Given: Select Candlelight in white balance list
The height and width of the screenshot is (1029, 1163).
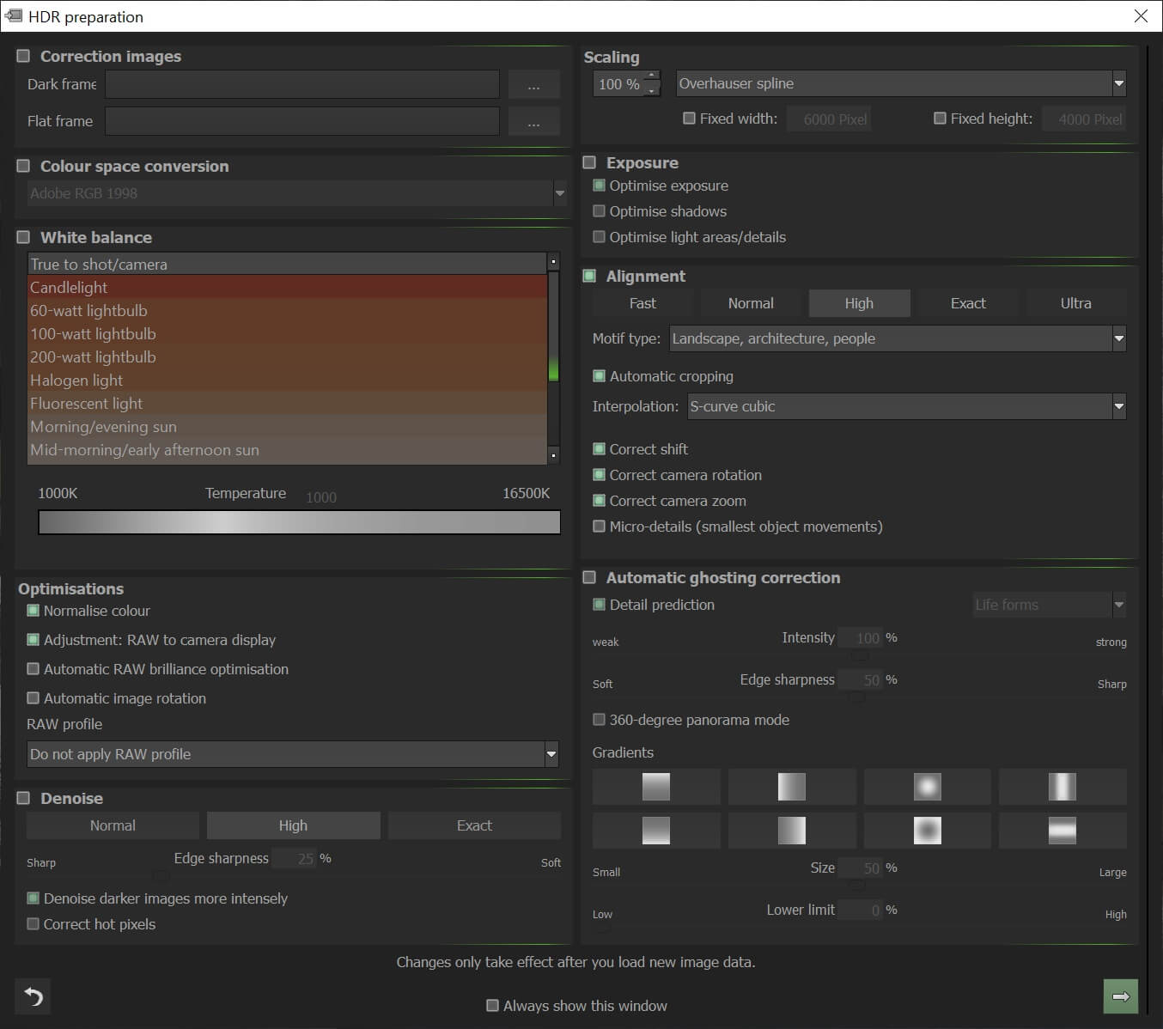Looking at the screenshot, I should (x=287, y=288).
